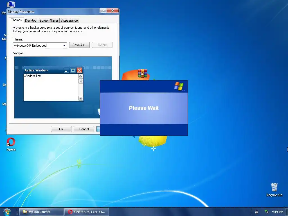The height and width of the screenshot is (216, 288).
Task: Open the Appearance tab
Action: tap(69, 20)
